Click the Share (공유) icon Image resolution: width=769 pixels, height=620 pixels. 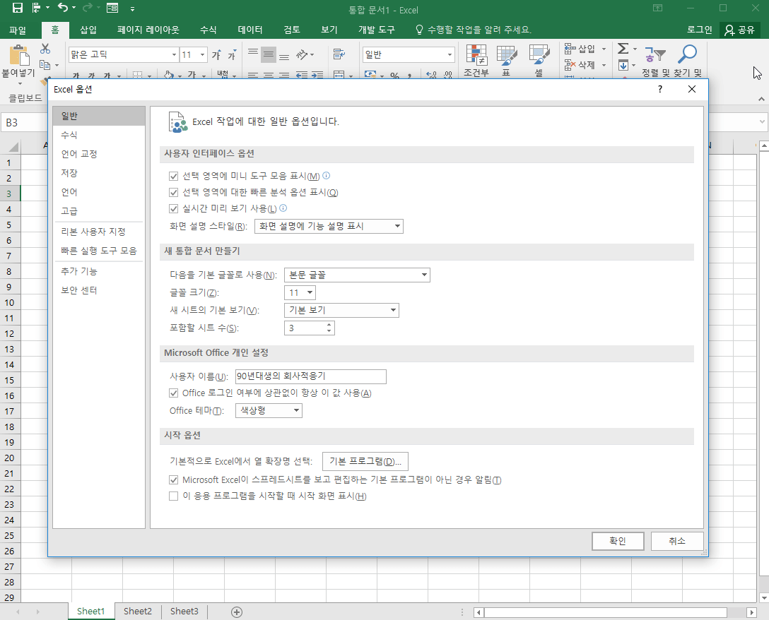coord(739,30)
